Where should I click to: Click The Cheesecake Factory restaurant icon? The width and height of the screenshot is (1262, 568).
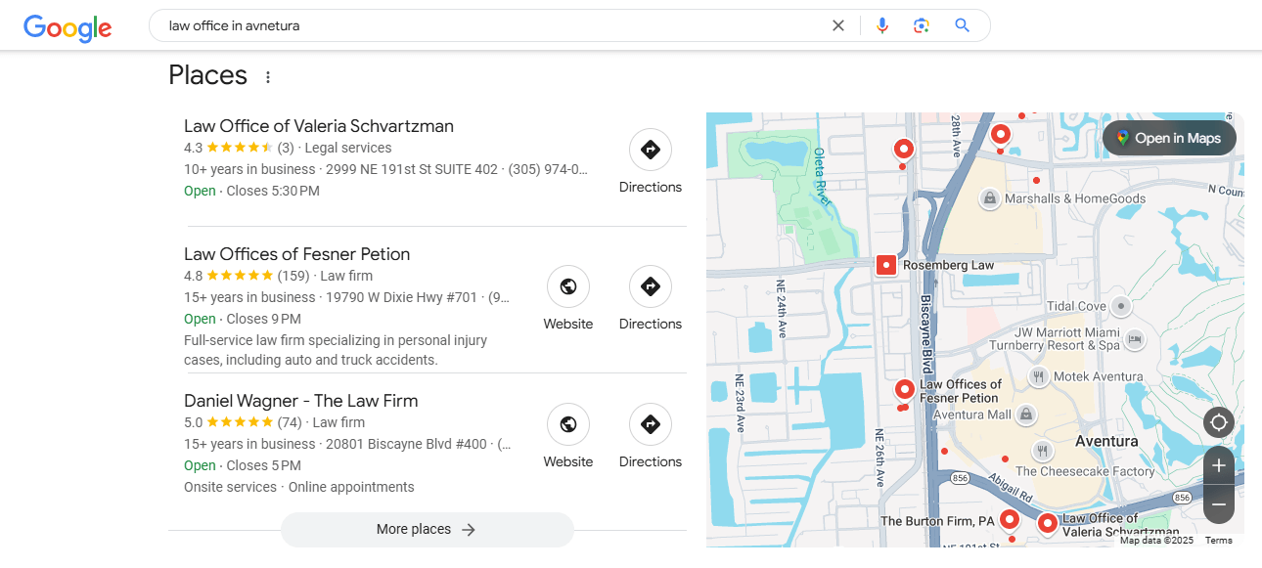(1042, 451)
